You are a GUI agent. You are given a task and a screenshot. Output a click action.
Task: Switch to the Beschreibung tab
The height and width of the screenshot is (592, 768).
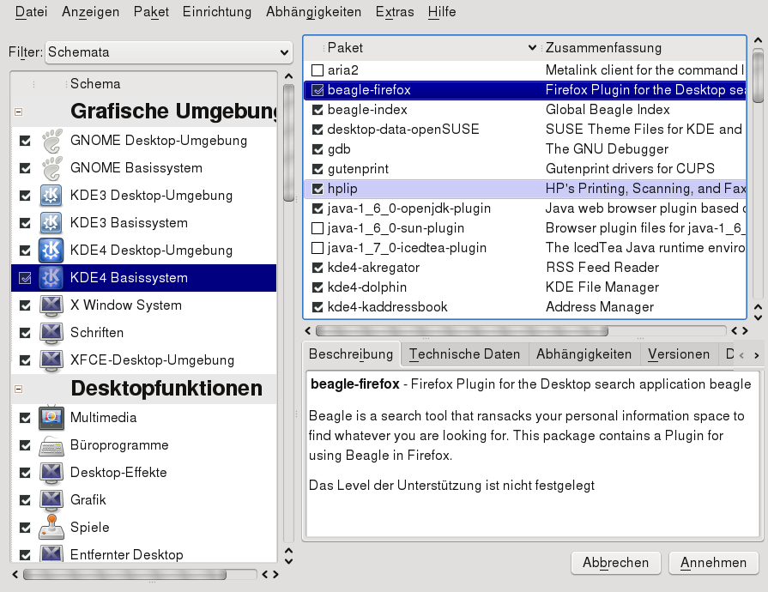[x=351, y=353]
